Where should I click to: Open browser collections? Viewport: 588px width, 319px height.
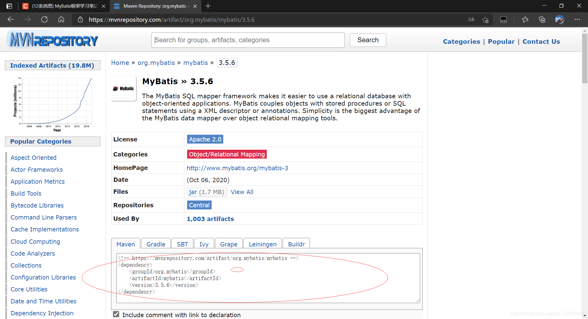(542, 20)
